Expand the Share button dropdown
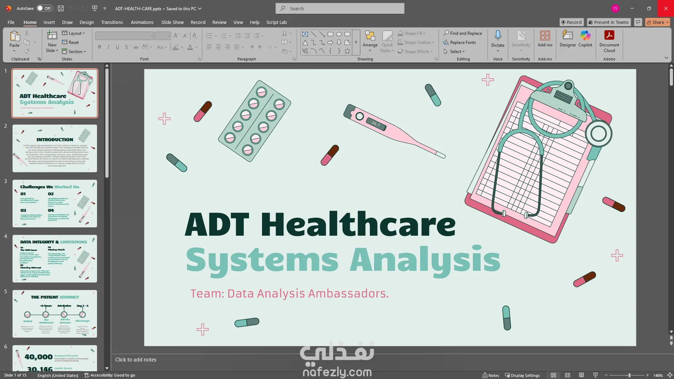 pyautogui.click(x=667, y=22)
